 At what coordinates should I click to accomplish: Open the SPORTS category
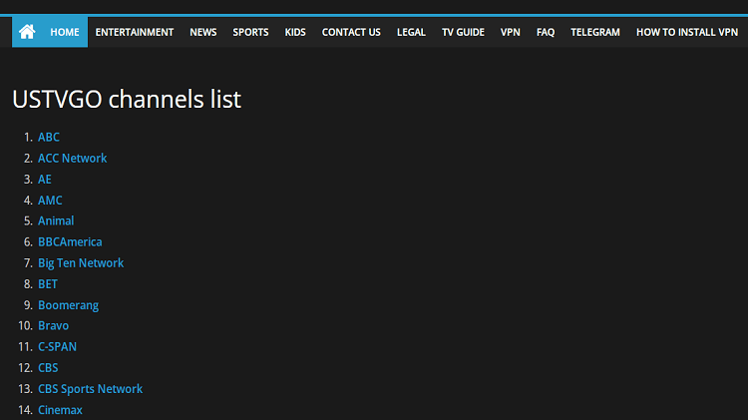click(250, 32)
